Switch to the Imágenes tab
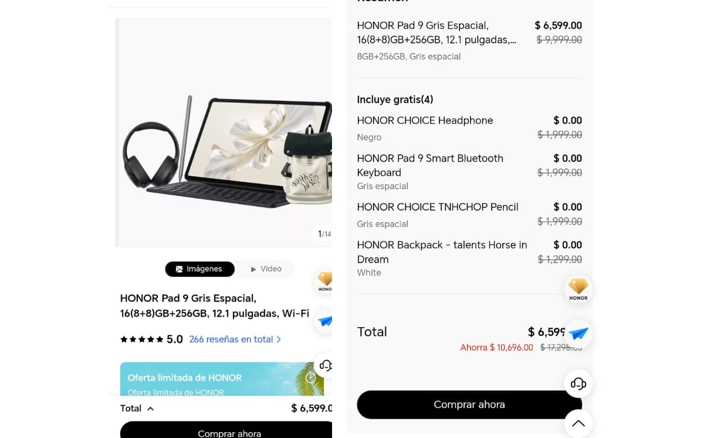The width and height of the screenshot is (704, 438). click(x=199, y=269)
